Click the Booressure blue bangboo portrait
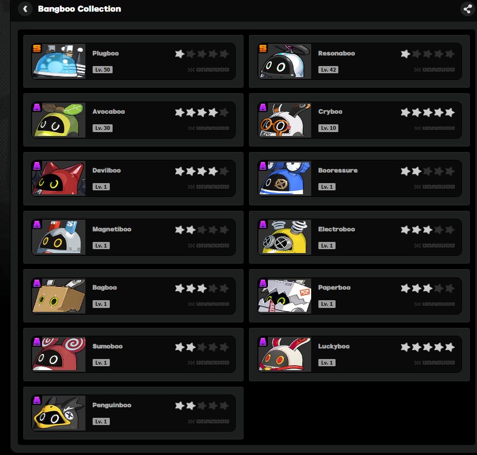This screenshot has height=455, width=477. [x=285, y=178]
